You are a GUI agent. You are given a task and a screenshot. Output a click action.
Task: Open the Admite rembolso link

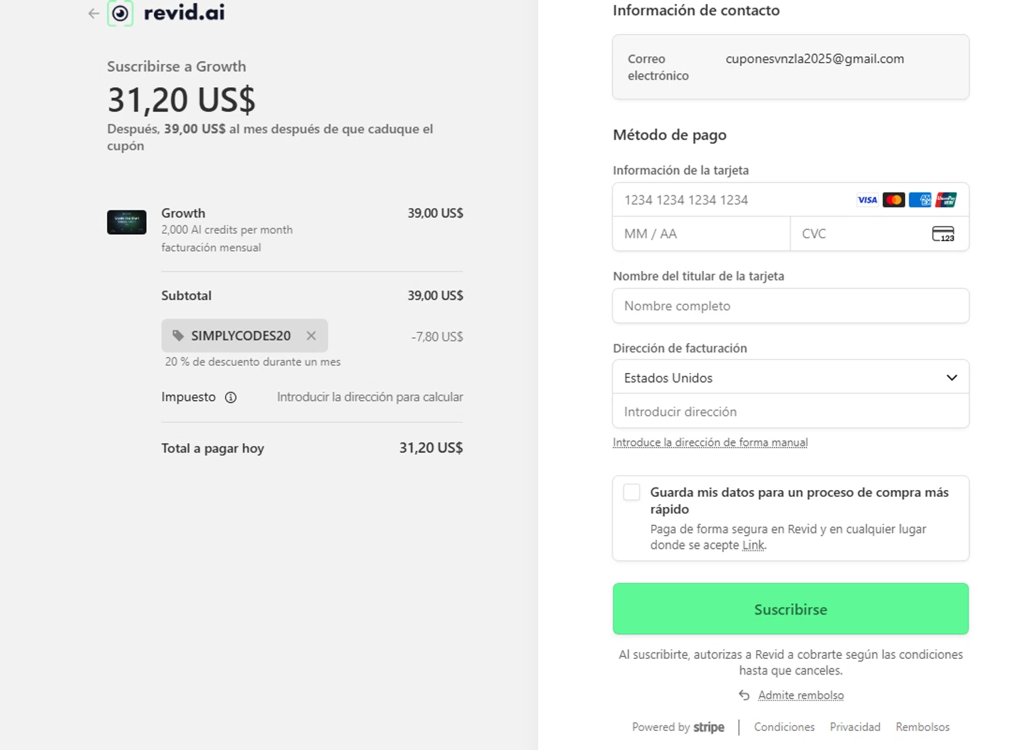[800, 695]
